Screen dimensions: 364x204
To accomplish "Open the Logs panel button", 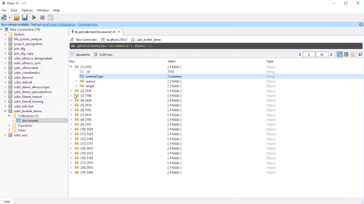I will point(7,201).
